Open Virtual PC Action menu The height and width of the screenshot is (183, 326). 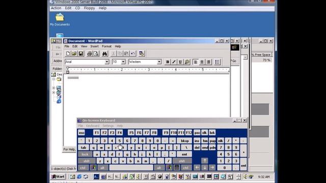(56, 8)
